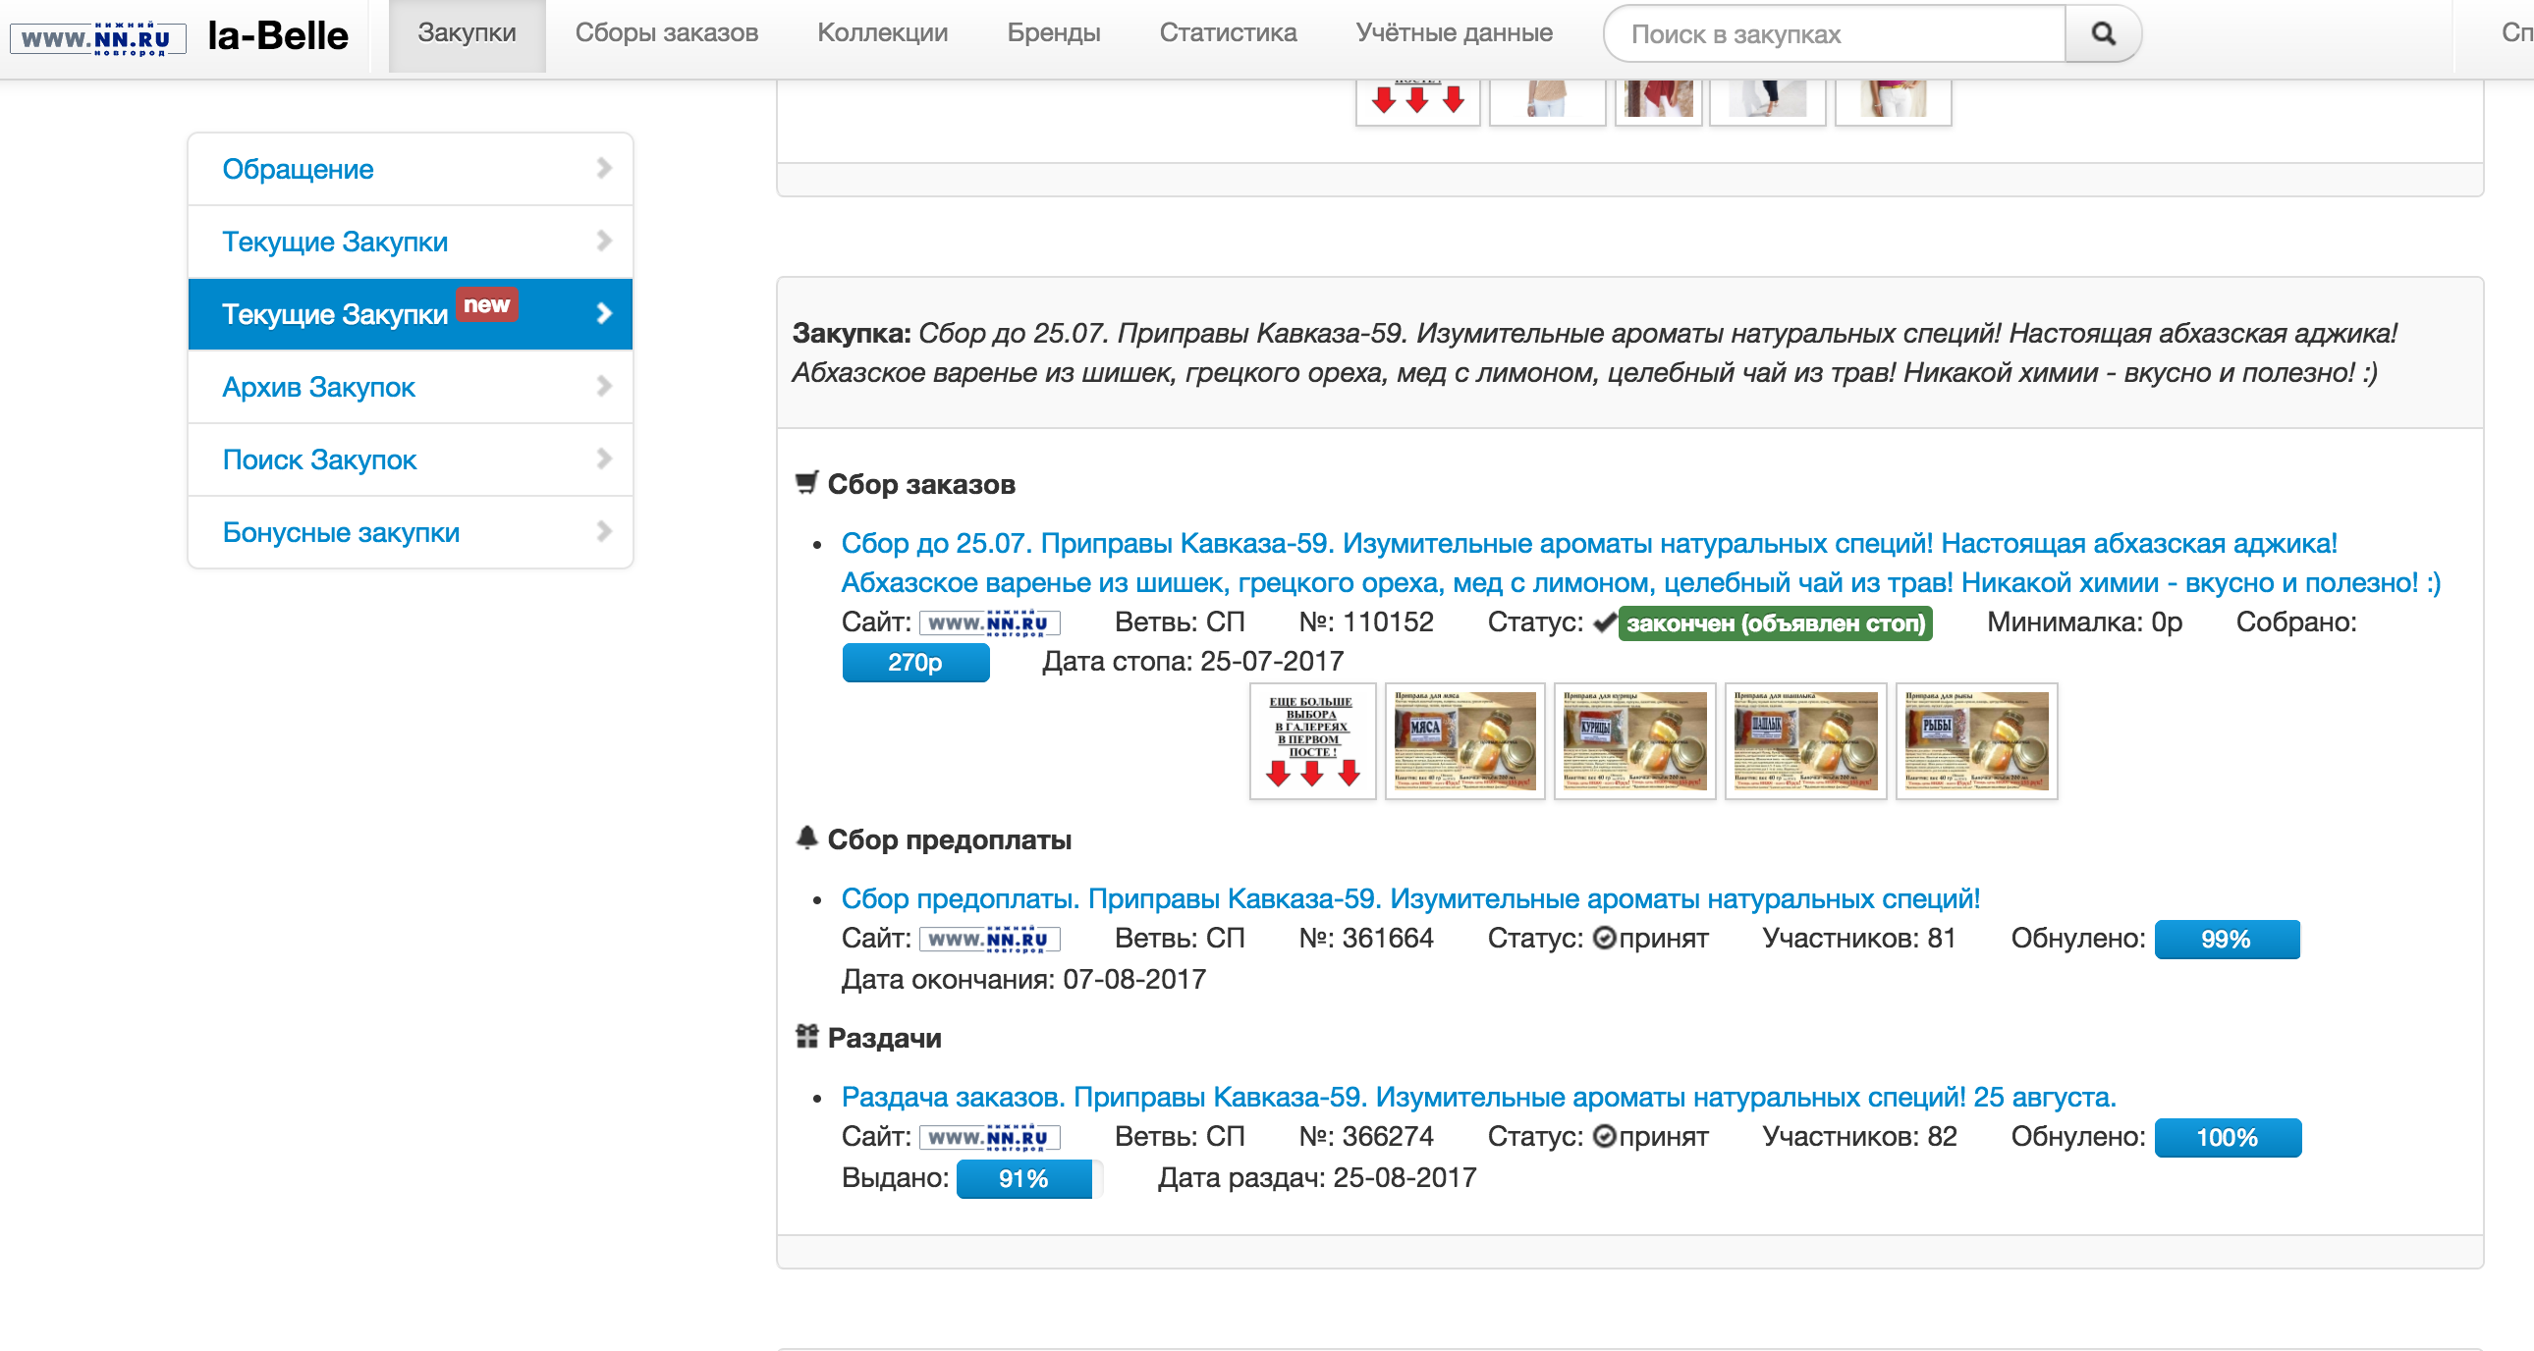Click NN.RU site badge for order 110152
The height and width of the screenshot is (1351, 2534).
click(989, 623)
